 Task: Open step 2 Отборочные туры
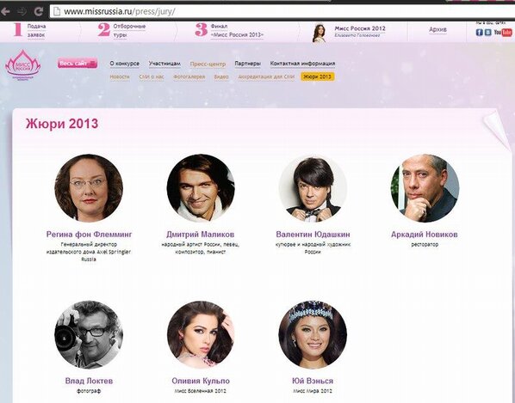(x=121, y=30)
